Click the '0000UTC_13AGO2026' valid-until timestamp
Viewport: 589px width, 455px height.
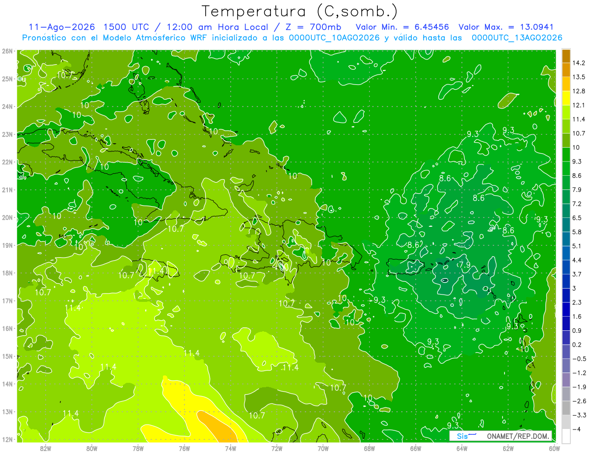click(x=517, y=38)
